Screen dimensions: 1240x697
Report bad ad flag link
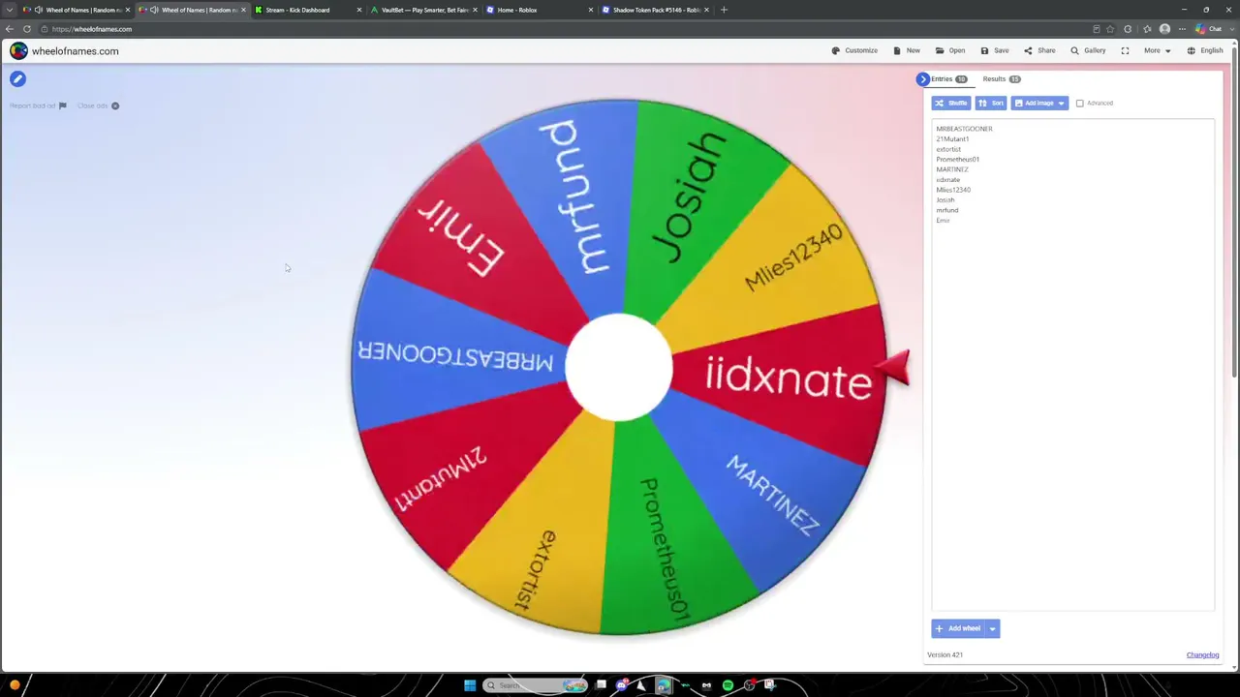38,106
